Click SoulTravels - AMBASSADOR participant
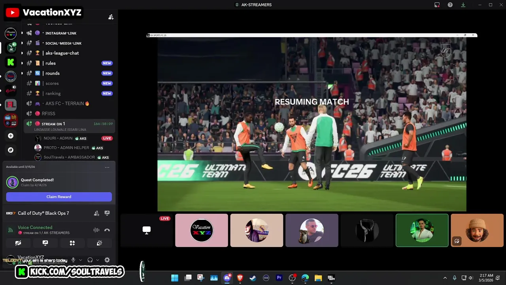This screenshot has width=506, height=285. click(x=74, y=157)
